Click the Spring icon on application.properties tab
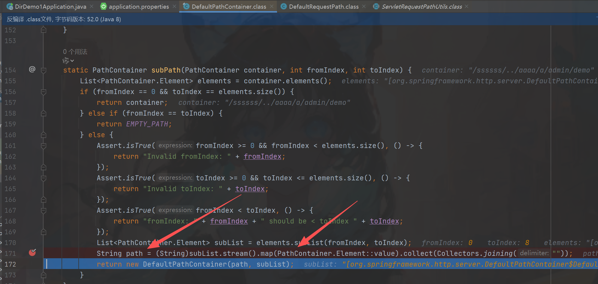The height and width of the screenshot is (284, 598). coord(103,7)
